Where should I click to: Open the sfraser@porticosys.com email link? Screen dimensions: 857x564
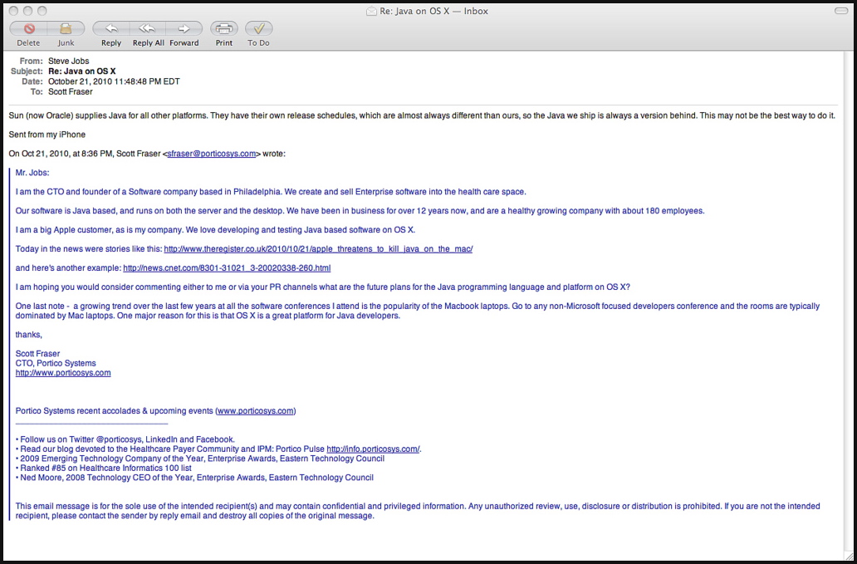(x=212, y=154)
